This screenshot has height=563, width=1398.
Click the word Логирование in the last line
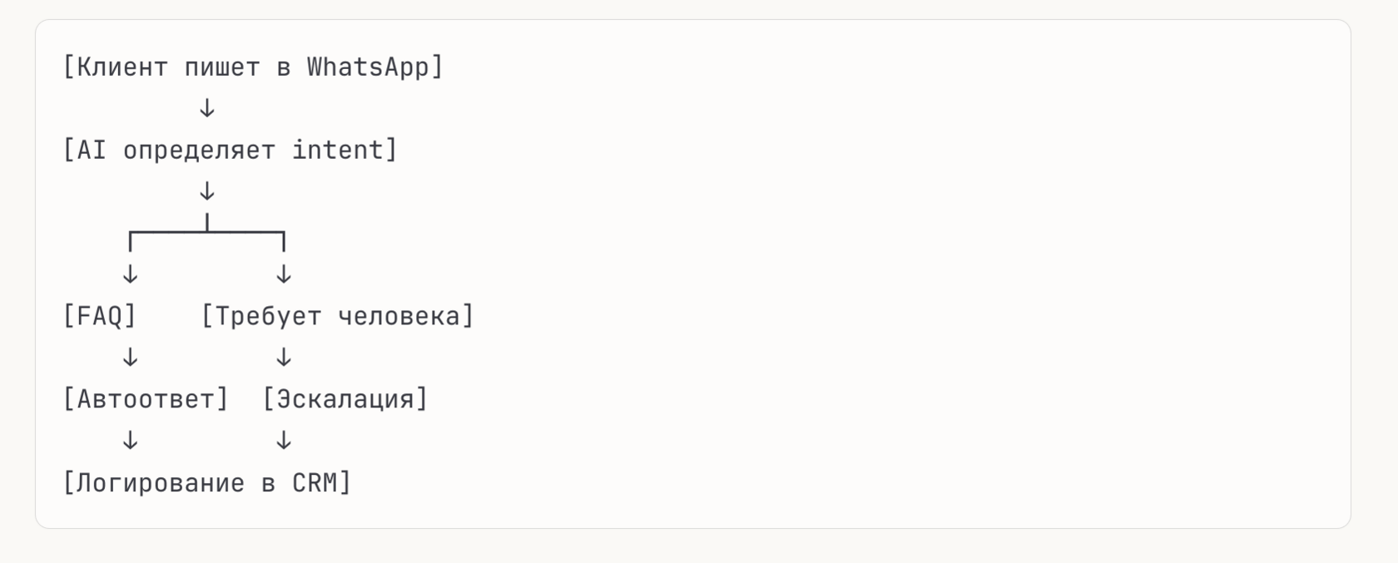coord(161,482)
